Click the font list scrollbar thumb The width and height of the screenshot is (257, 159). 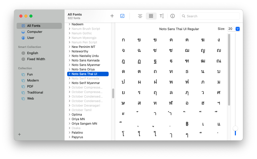(113, 93)
